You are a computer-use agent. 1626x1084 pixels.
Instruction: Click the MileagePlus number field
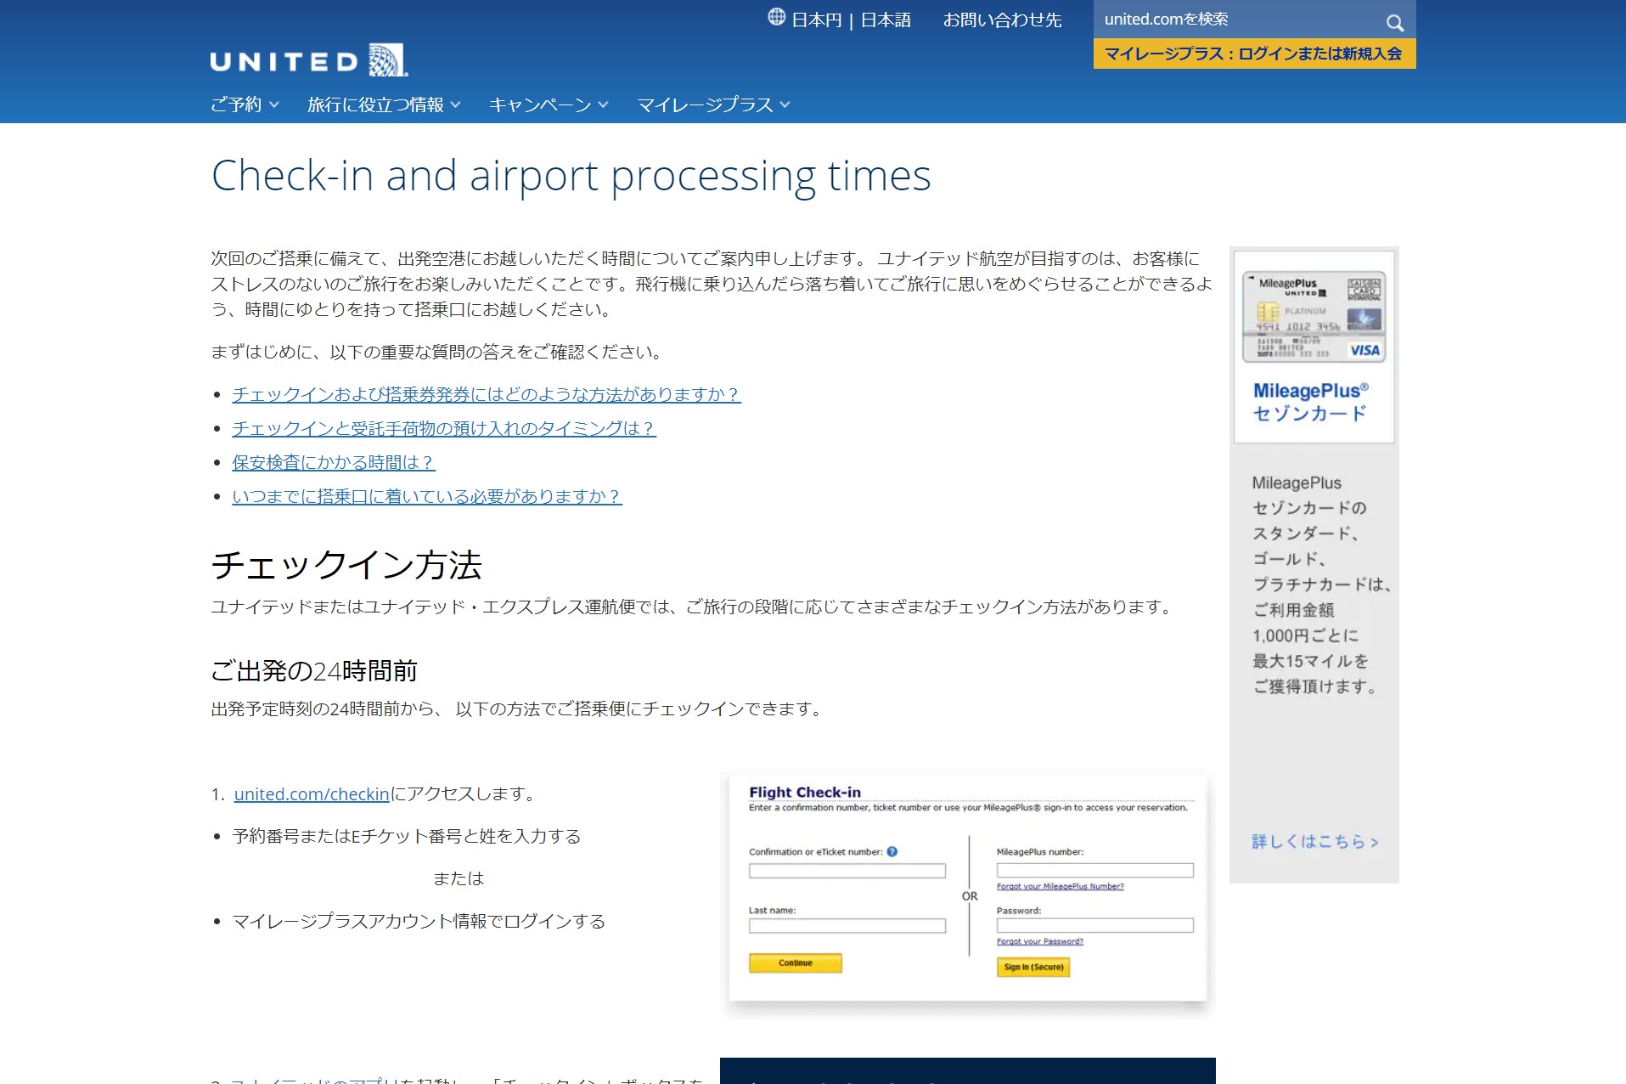pyautogui.click(x=1094, y=870)
